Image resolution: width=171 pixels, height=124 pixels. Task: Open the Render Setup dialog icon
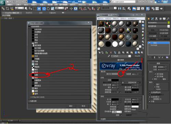point(153,9)
